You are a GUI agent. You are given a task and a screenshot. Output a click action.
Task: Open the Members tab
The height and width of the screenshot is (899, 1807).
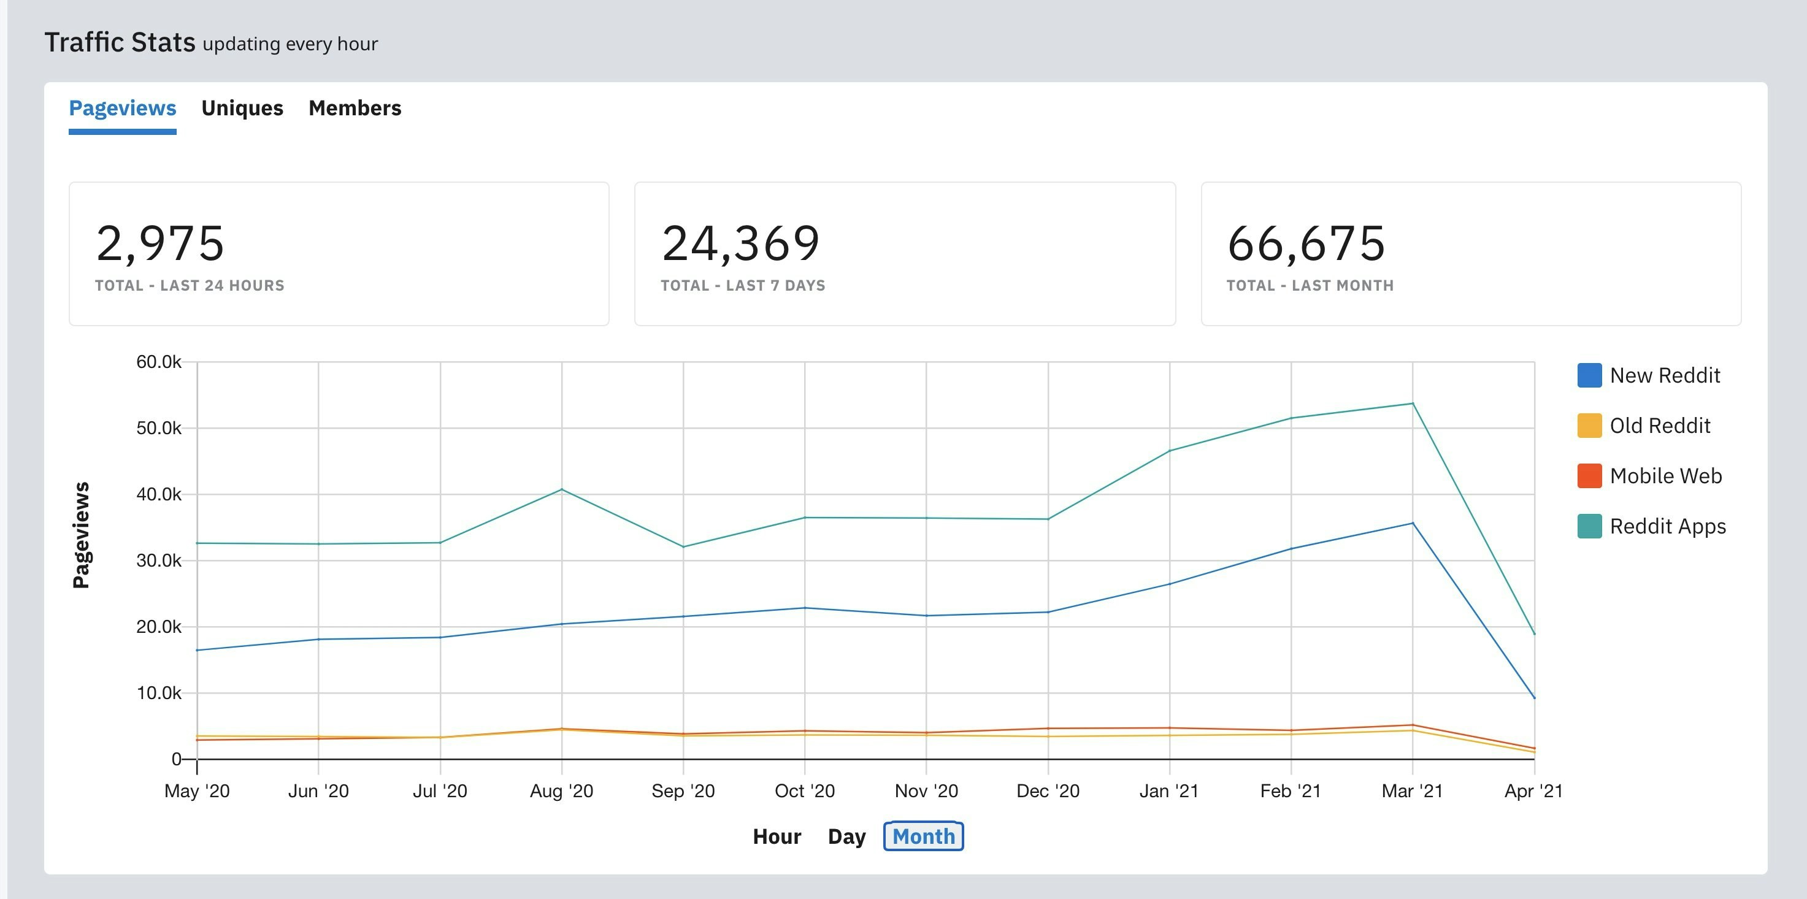click(355, 108)
